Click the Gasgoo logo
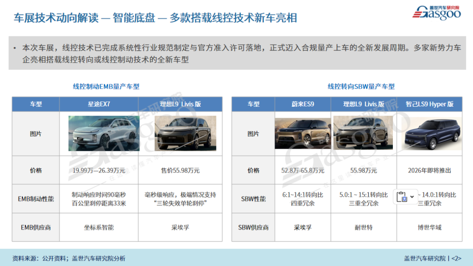The height and width of the screenshot is (266, 473). pos(437,13)
